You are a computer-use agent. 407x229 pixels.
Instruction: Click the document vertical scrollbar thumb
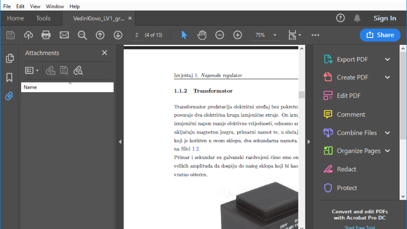coord(302,95)
